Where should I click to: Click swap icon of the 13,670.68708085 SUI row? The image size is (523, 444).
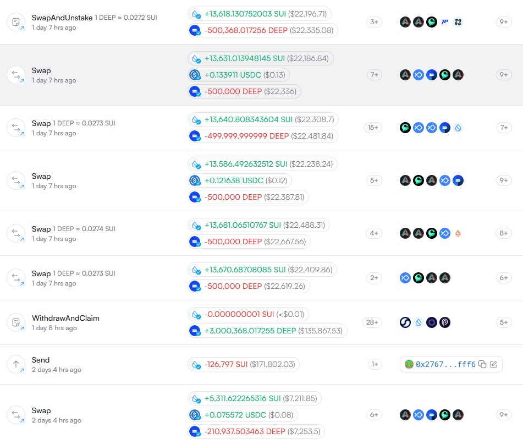coord(16,278)
